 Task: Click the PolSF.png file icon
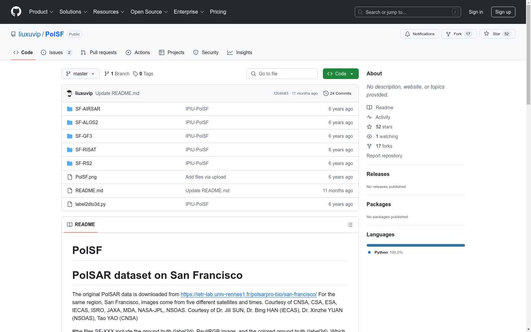[70, 177]
